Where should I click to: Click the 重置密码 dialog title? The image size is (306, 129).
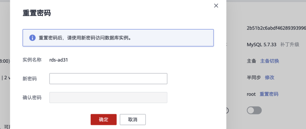[37, 13]
